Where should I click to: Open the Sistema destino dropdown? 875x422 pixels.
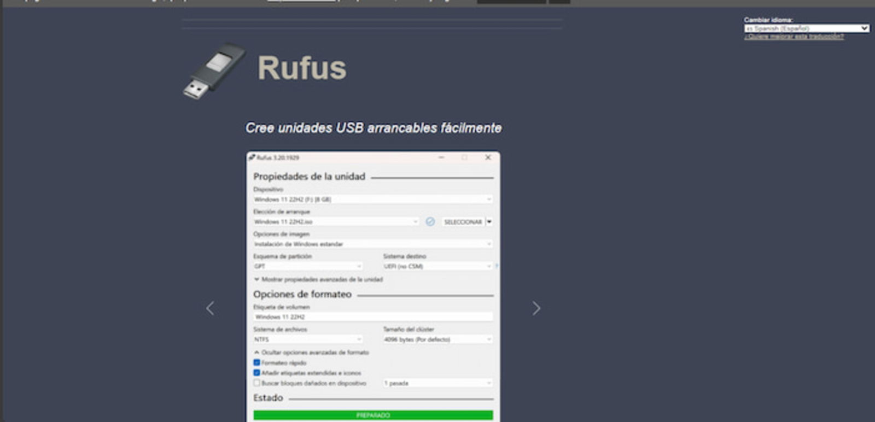coord(437,266)
